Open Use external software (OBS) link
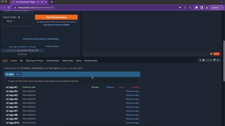 coord(56,25)
